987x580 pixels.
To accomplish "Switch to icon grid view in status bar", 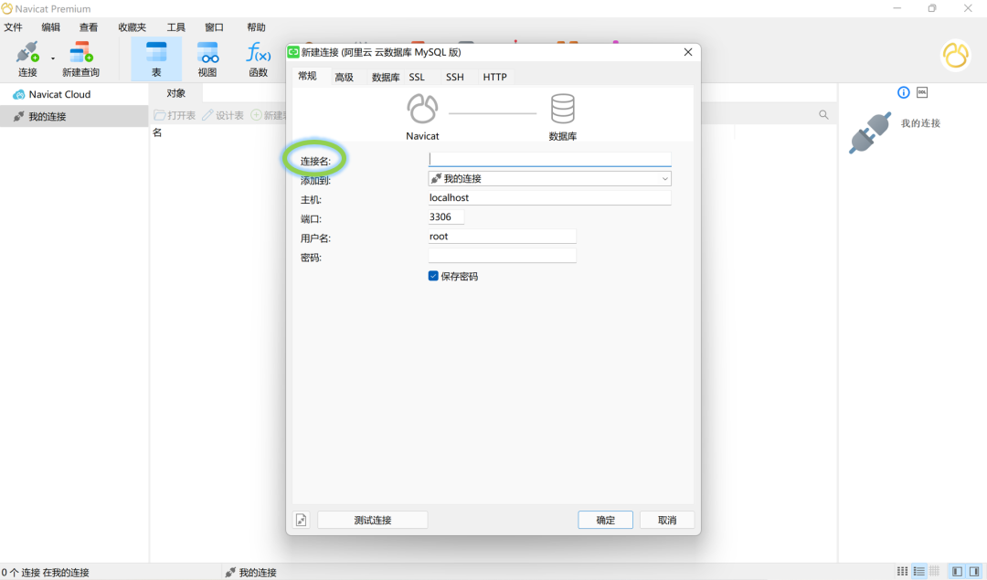I will (x=902, y=571).
